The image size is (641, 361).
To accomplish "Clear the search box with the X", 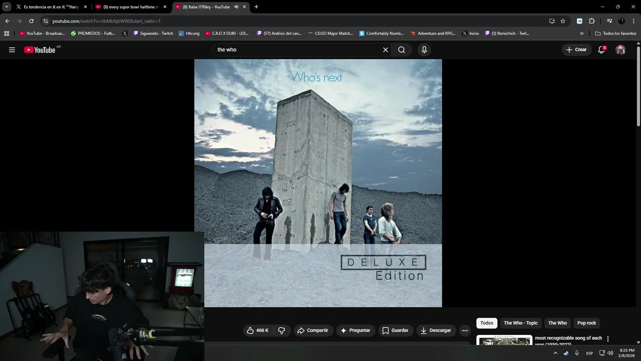I will [x=386, y=50].
